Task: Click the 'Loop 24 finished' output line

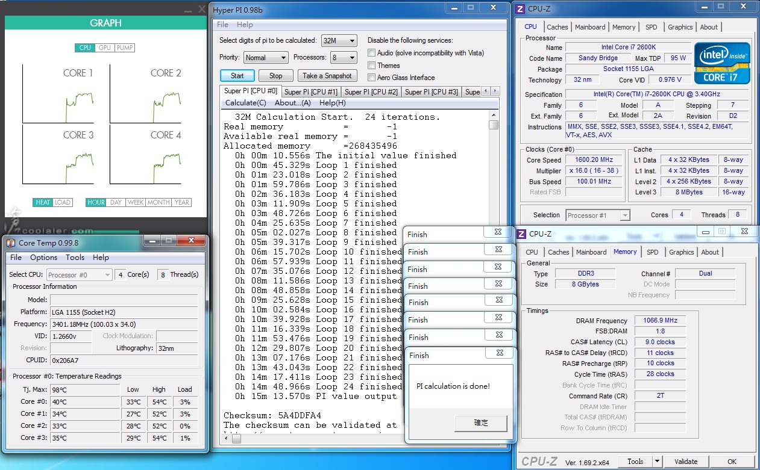Action: click(318, 386)
